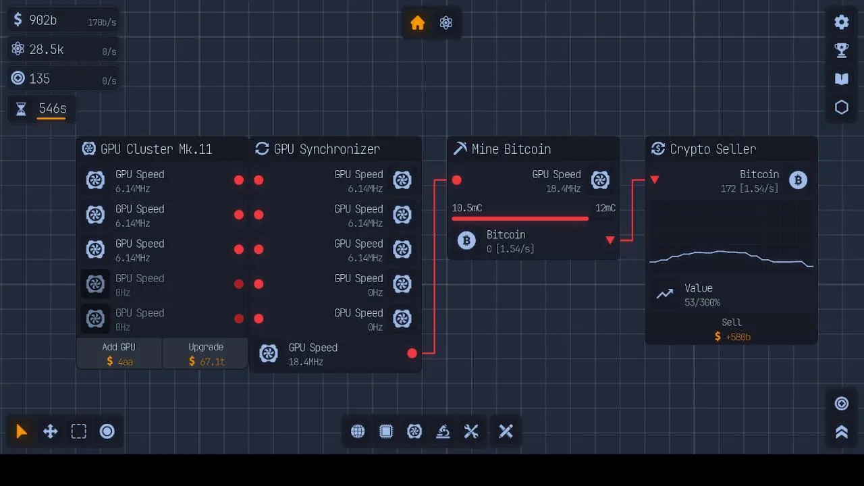Click the fan icon beside Synchronizer 18.4MHz output

tap(269, 353)
